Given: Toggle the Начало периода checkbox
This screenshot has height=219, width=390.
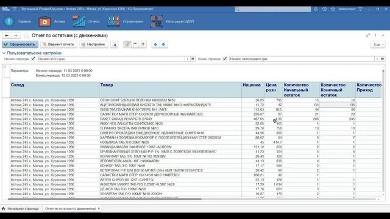Looking at the screenshot, I should coord(33,59).
